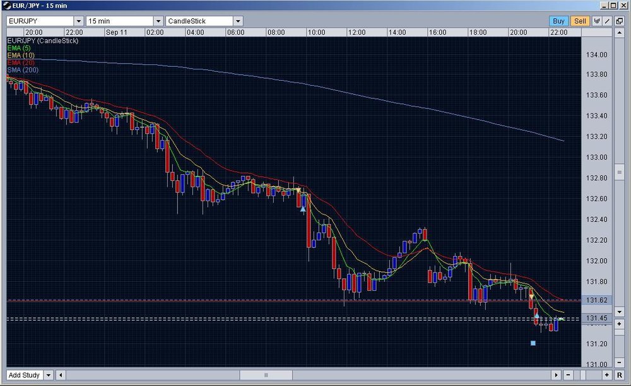Image resolution: width=631 pixels, height=386 pixels.
Task: Minimize the EUR/JPY chart window
Action: pyautogui.click(x=604, y=6)
